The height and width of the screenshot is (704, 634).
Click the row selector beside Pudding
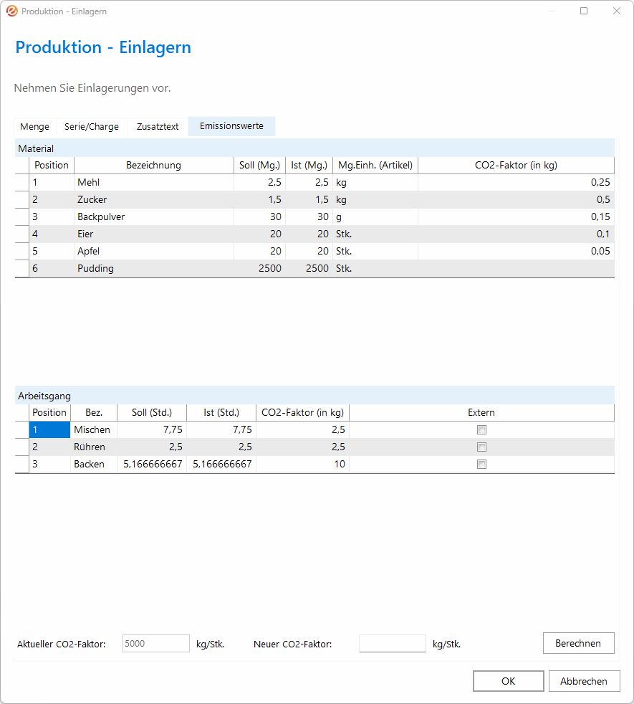pos(22,269)
